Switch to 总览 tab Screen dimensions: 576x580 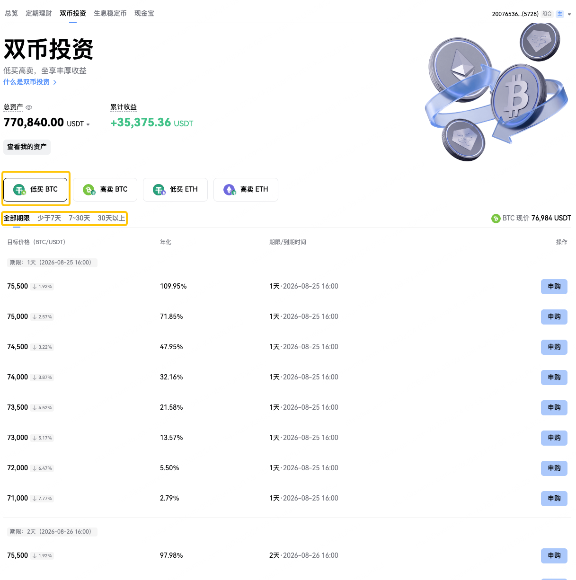coord(11,13)
